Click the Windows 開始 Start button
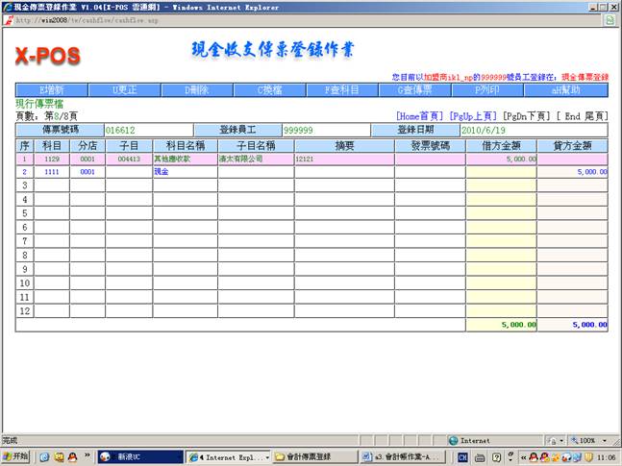The width and height of the screenshot is (622, 466). point(16,456)
